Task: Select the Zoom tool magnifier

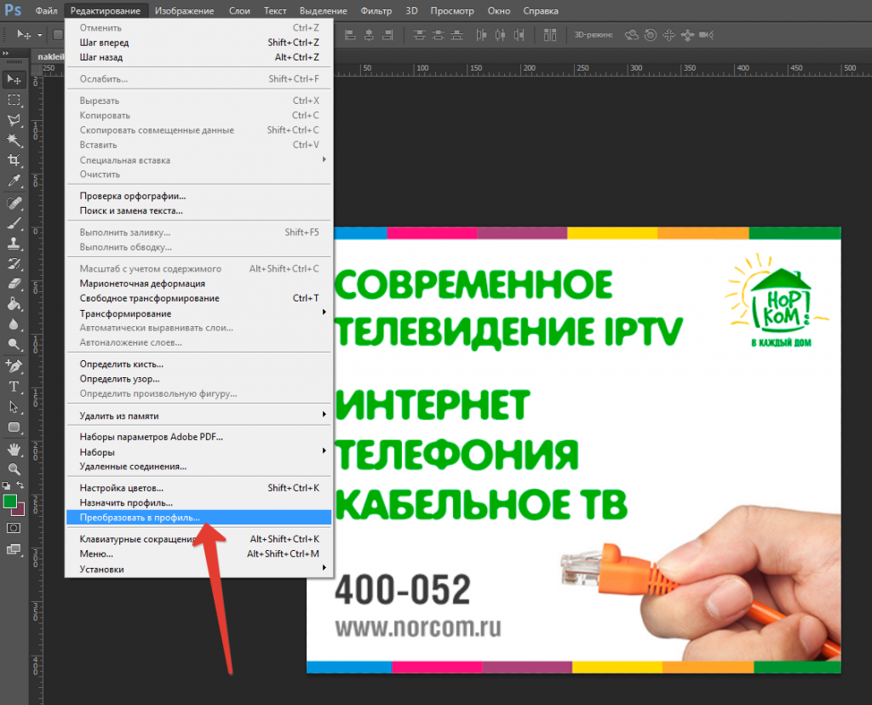Action: tap(14, 469)
